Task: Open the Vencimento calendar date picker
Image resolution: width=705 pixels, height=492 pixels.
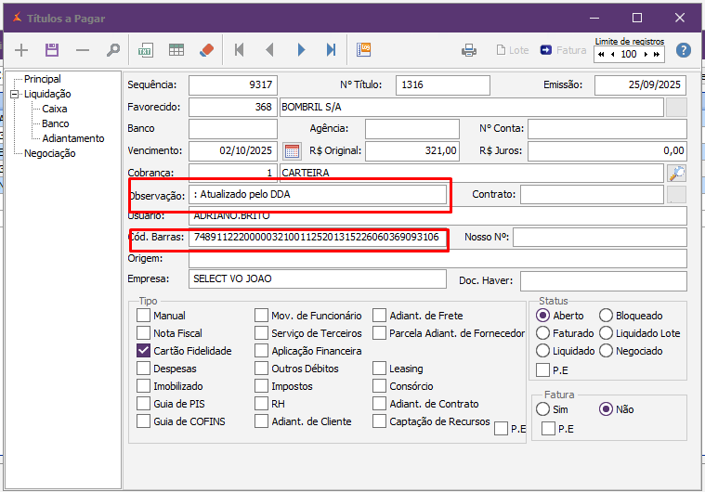Action: pos(292,150)
